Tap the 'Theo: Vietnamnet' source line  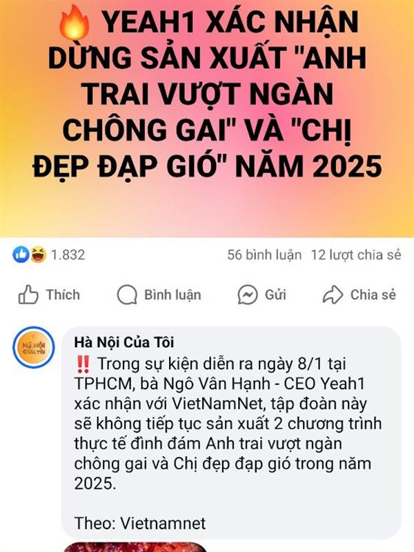pyautogui.click(x=140, y=523)
